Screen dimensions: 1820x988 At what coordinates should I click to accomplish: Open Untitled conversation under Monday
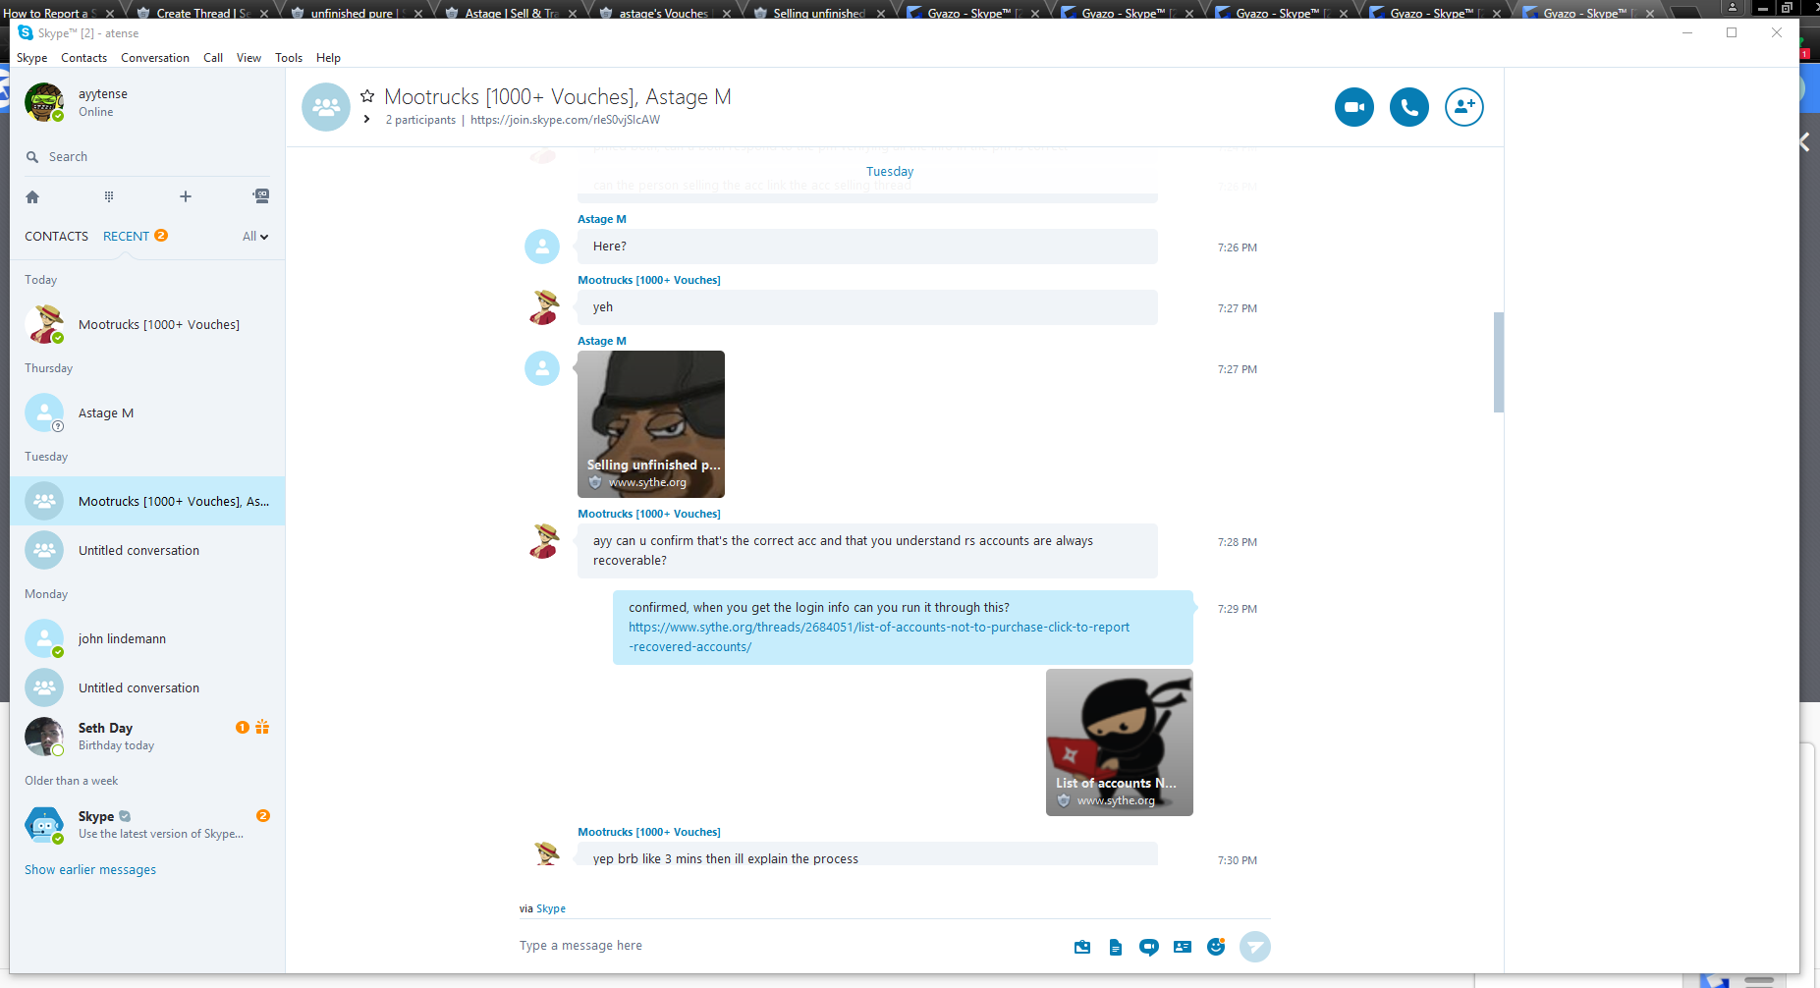pyautogui.click(x=147, y=687)
